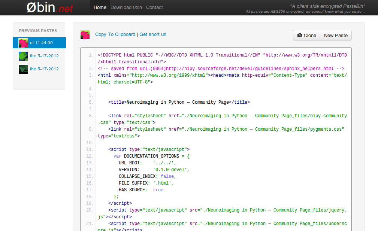This screenshot has height=231, width=378.
Task: Click the camera icon on the Clone button
Action: click(x=300, y=35)
